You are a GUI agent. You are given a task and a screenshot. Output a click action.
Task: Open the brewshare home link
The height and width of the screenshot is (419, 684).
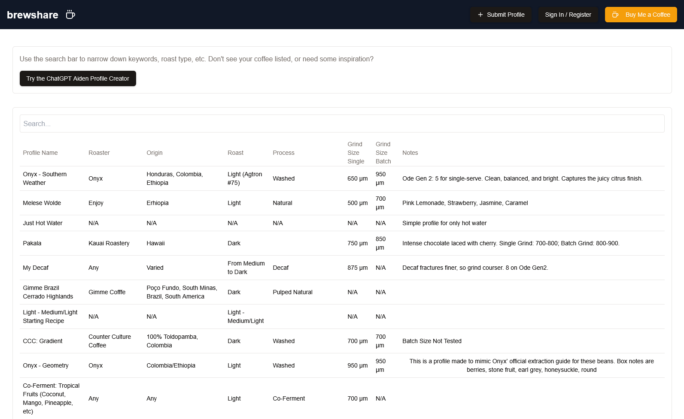[33, 15]
